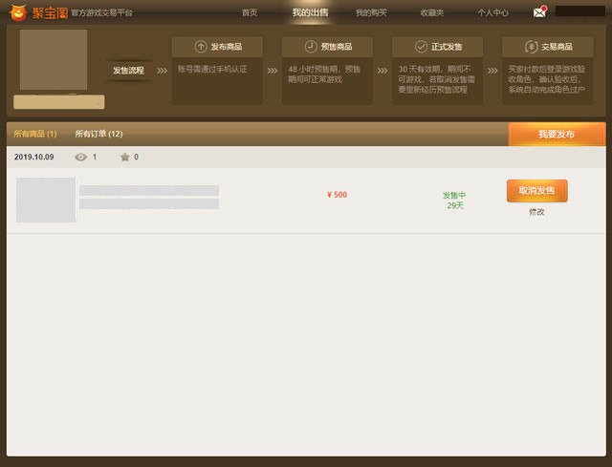Click the 交易商品 currency icon
The height and width of the screenshot is (467, 612).
point(532,47)
